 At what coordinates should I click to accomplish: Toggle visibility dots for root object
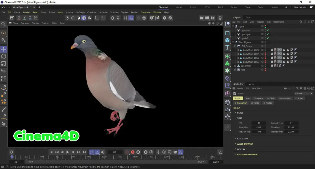[265, 70]
